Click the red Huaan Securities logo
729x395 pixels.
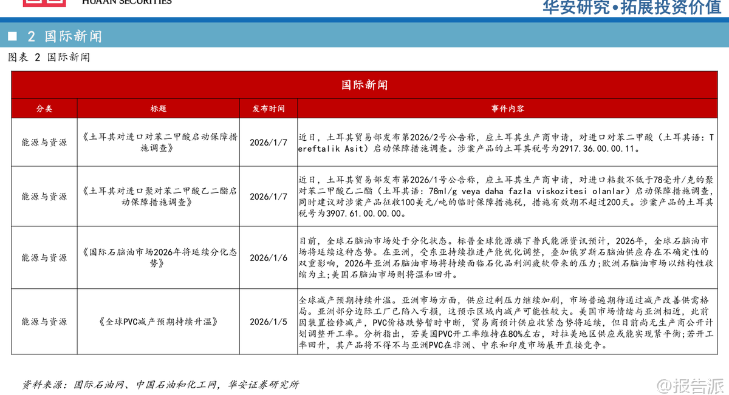[44, 3]
